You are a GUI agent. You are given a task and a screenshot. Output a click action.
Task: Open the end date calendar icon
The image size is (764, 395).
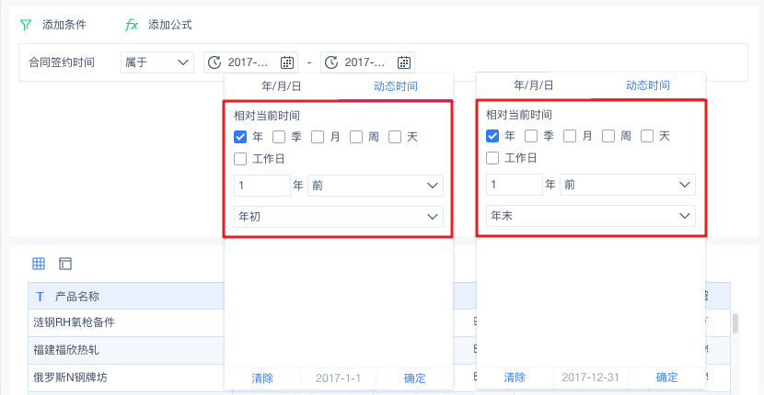[403, 62]
